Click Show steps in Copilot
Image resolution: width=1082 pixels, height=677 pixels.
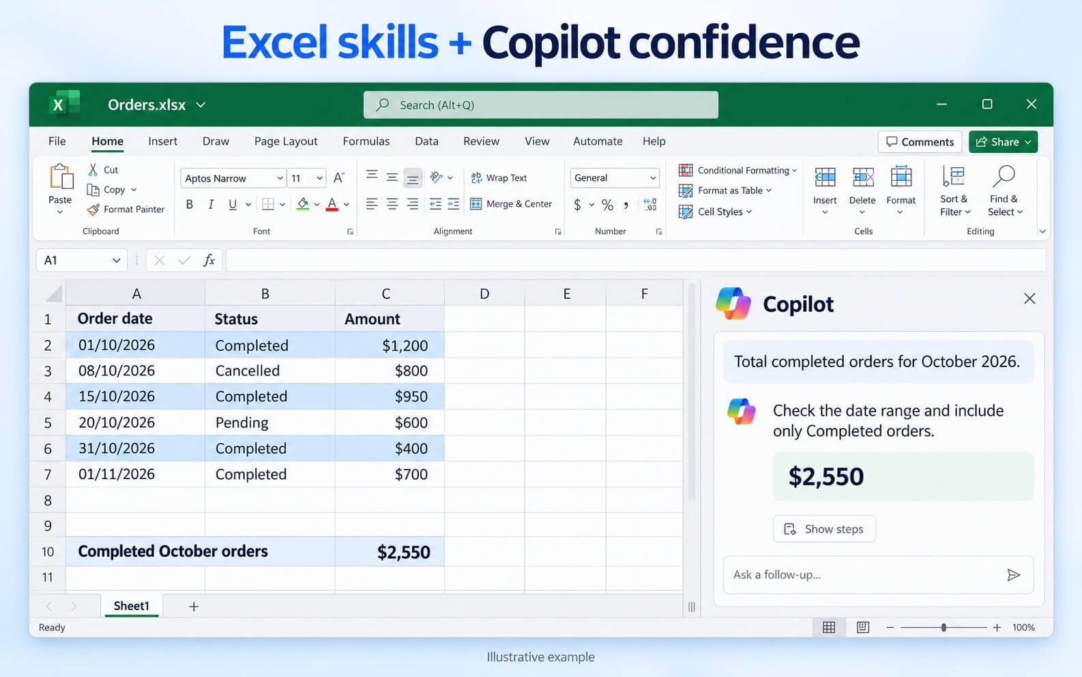[x=824, y=529]
